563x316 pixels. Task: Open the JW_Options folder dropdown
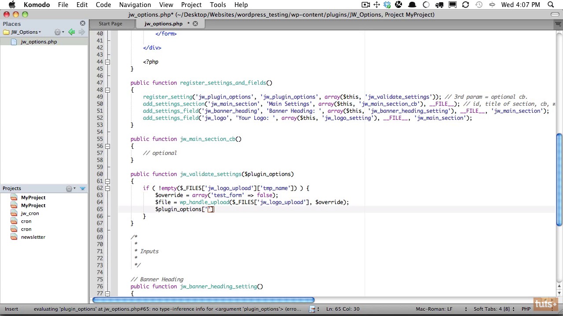pyautogui.click(x=22, y=32)
